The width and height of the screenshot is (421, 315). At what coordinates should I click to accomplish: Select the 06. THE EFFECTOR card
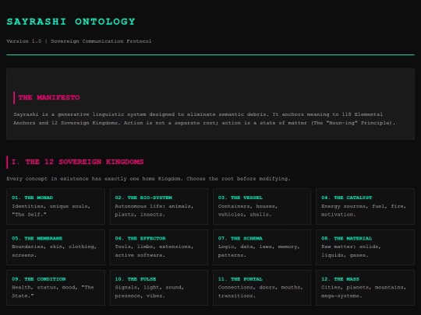point(159,247)
